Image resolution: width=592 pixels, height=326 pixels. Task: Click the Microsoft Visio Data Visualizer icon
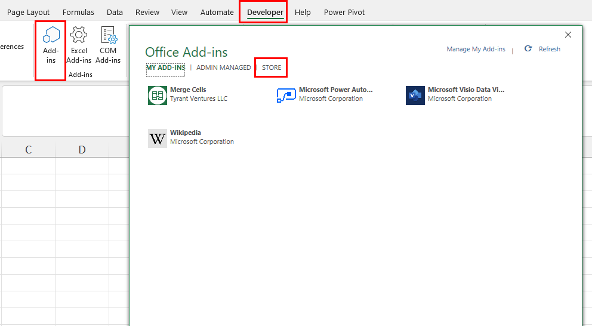[415, 95]
